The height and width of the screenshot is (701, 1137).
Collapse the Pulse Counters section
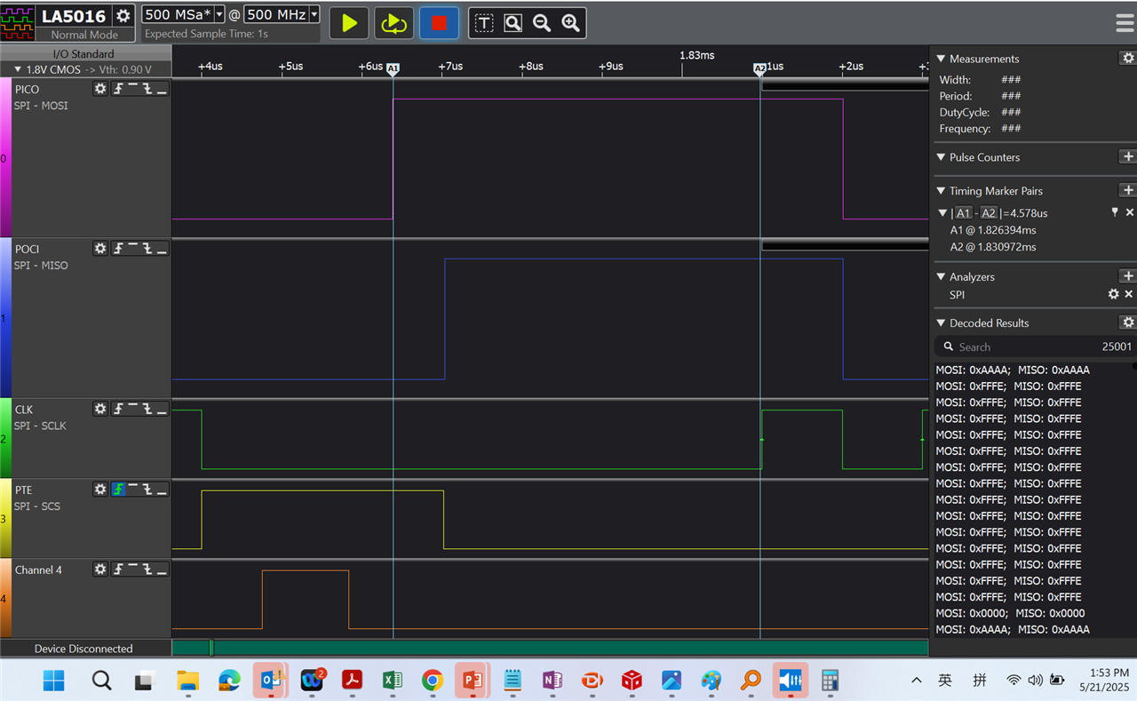(942, 157)
